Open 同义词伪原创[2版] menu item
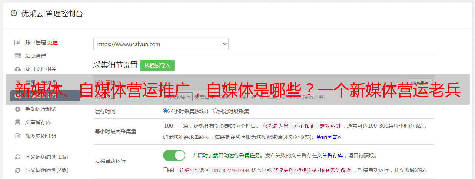This screenshot has width=475, height=179. pyautogui.click(x=46, y=170)
